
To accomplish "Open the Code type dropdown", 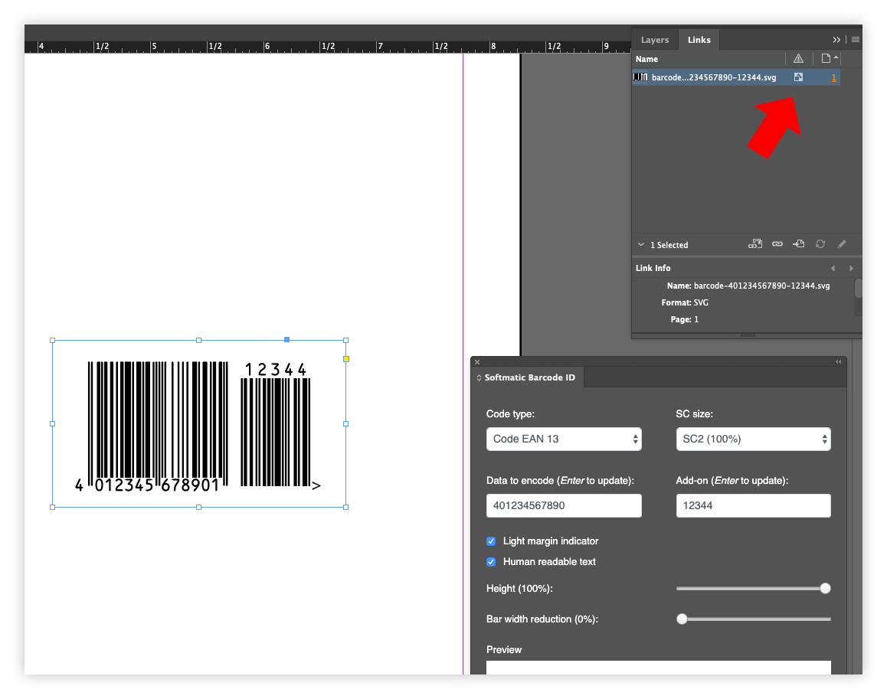I will pos(564,439).
